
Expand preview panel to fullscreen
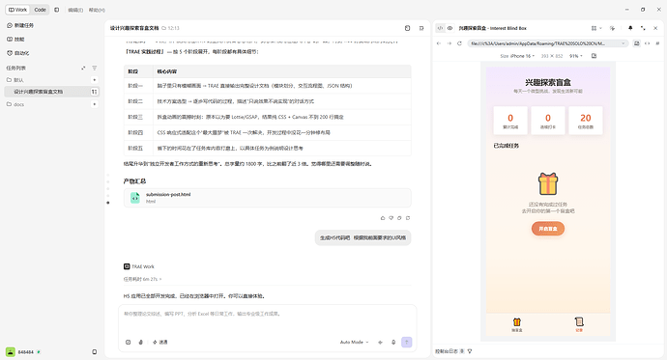tap(643, 28)
